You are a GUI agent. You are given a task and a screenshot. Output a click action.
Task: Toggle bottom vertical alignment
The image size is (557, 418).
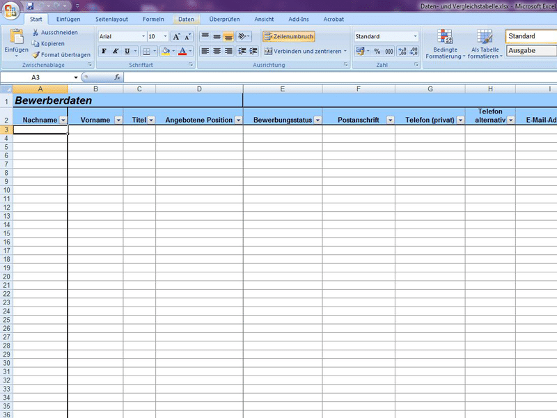(228, 36)
